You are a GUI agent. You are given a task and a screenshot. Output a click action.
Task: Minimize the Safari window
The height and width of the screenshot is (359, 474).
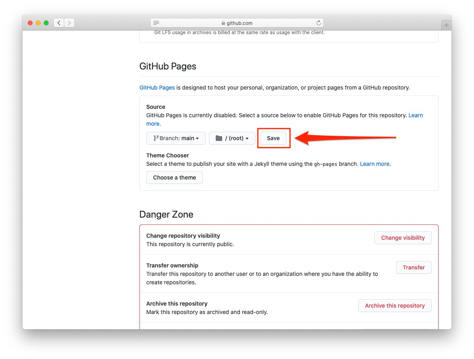pyautogui.click(x=38, y=23)
